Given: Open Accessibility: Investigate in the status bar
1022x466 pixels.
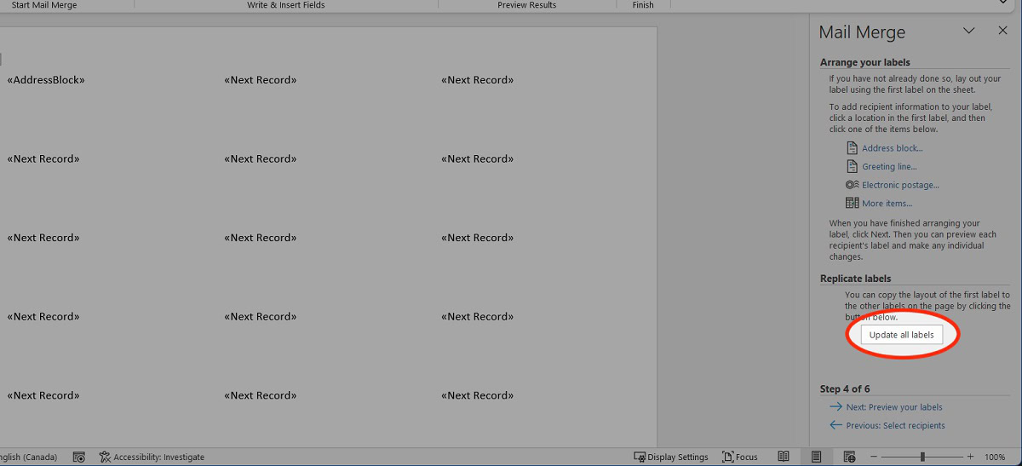Looking at the screenshot, I should (152, 457).
